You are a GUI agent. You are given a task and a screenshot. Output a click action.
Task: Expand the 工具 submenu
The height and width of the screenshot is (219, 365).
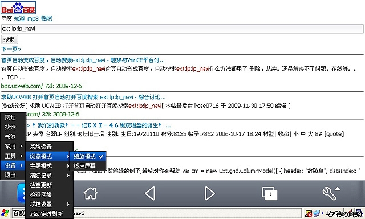(13, 156)
